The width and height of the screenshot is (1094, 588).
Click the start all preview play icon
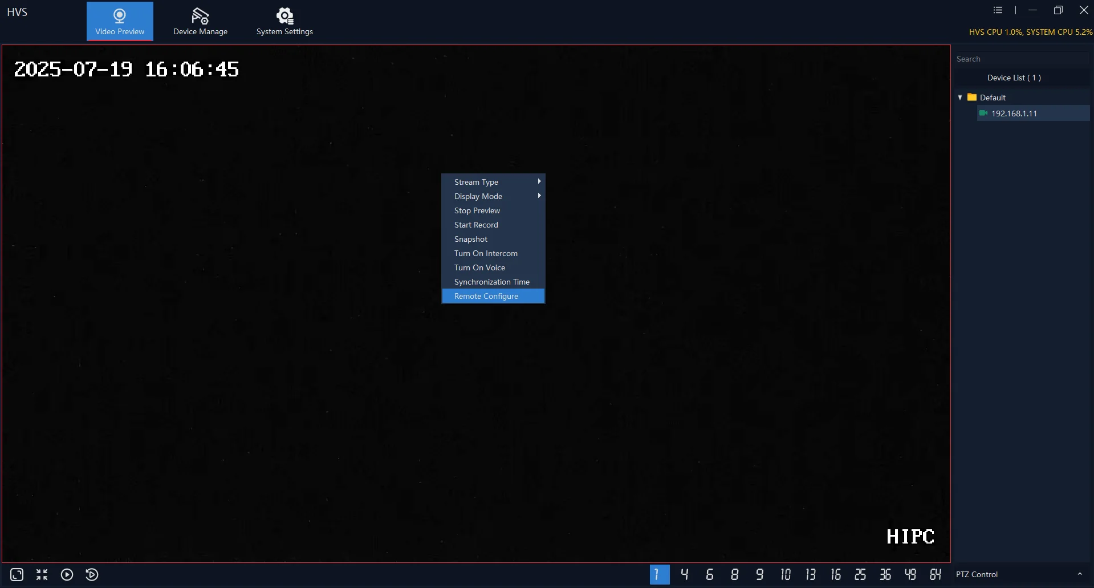tap(67, 574)
